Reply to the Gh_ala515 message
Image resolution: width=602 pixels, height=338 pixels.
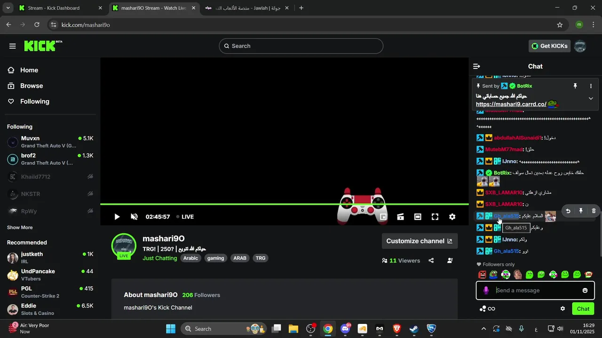pos(568,211)
